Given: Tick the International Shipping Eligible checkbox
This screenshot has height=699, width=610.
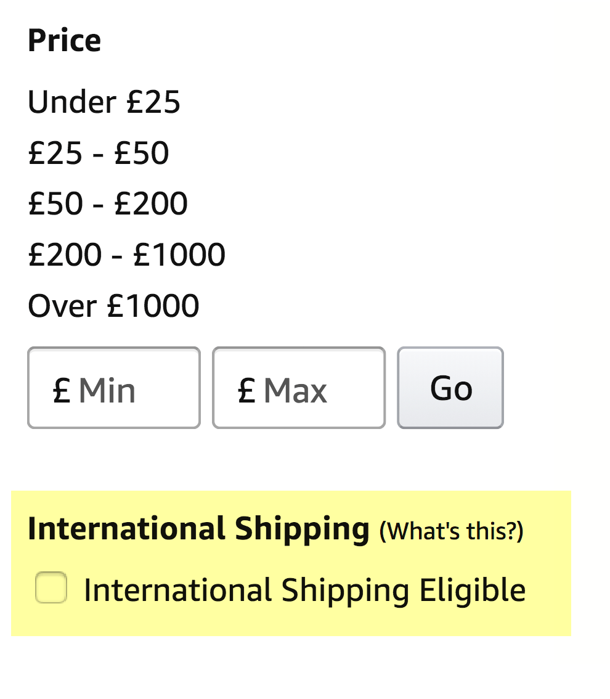Looking at the screenshot, I should (x=51, y=587).
